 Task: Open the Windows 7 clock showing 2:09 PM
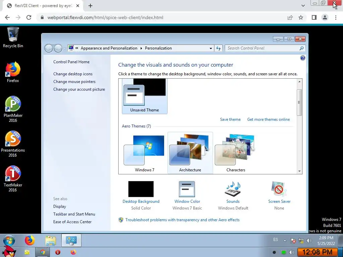coord(326,240)
